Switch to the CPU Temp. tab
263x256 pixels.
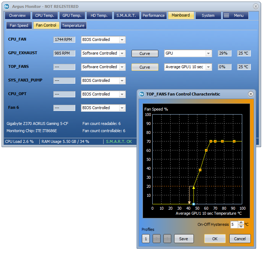point(45,15)
